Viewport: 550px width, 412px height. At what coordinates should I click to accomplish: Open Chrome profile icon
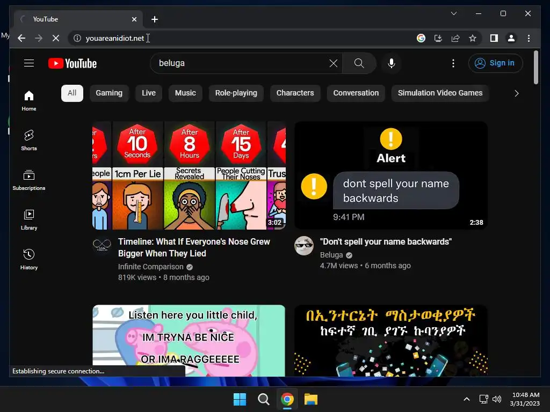pos(511,38)
